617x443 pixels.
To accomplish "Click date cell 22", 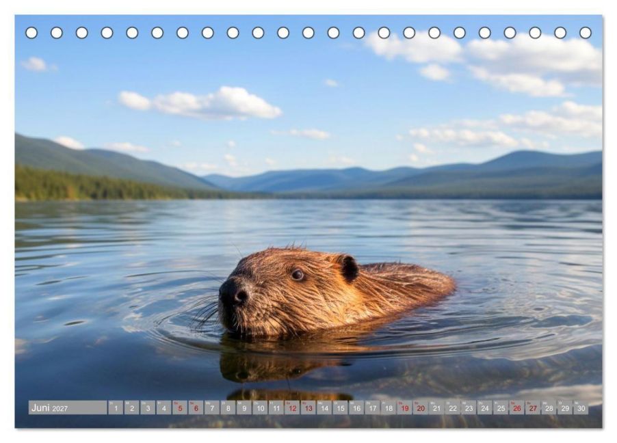I will tap(453, 407).
